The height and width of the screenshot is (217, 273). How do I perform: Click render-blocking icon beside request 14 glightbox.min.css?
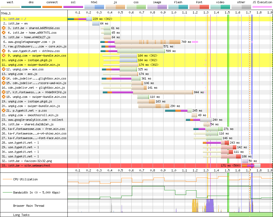click(x=4, y=78)
